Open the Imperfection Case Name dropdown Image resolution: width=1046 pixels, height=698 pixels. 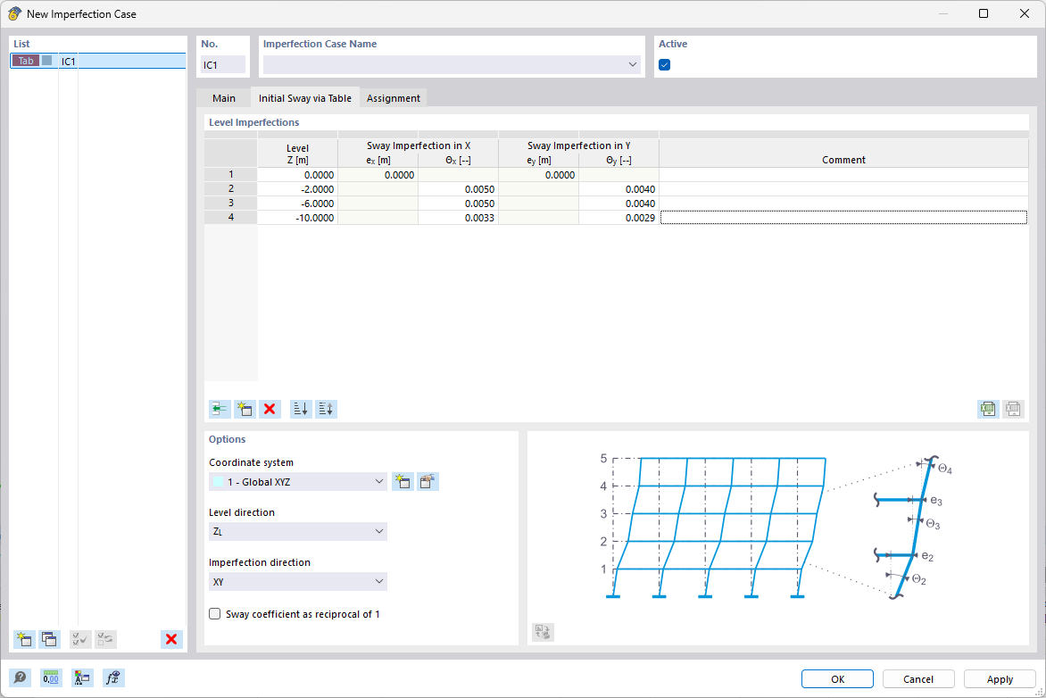(x=633, y=65)
